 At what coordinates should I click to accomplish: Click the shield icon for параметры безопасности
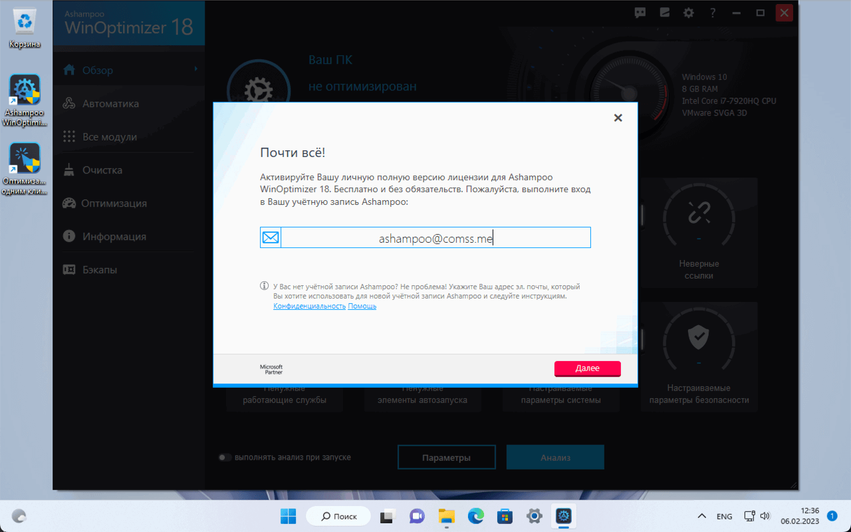(x=699, y=337)
